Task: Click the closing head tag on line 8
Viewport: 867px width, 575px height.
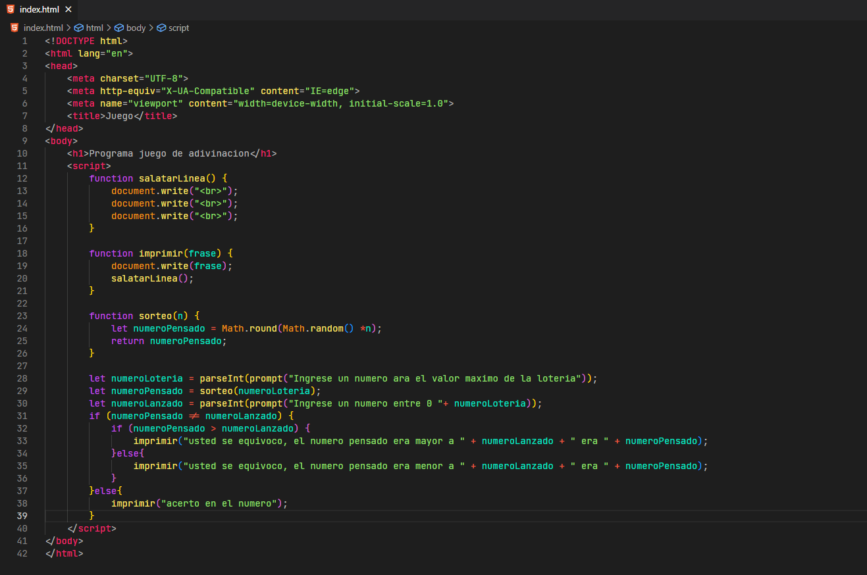Action: pyautogui.click(x=65, y=128)
